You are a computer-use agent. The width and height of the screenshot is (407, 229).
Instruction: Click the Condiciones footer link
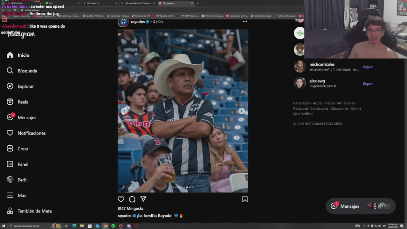click(319, 108)
